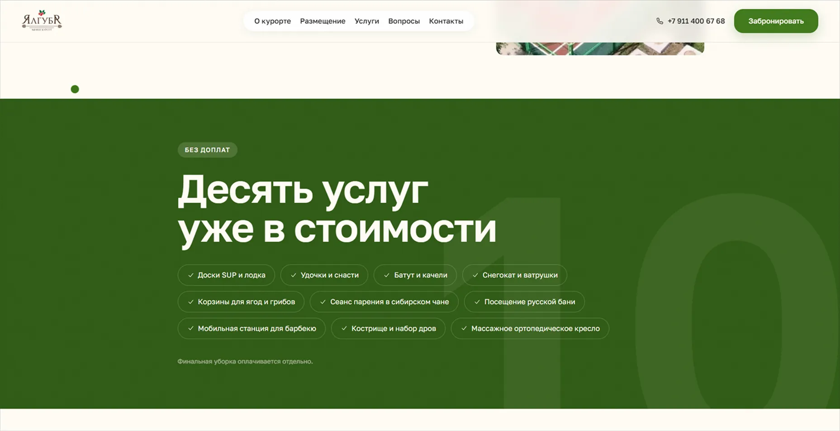Select the Корзины для ягод и грибов chip
This screenshot has height=431, width=840.
241,302
